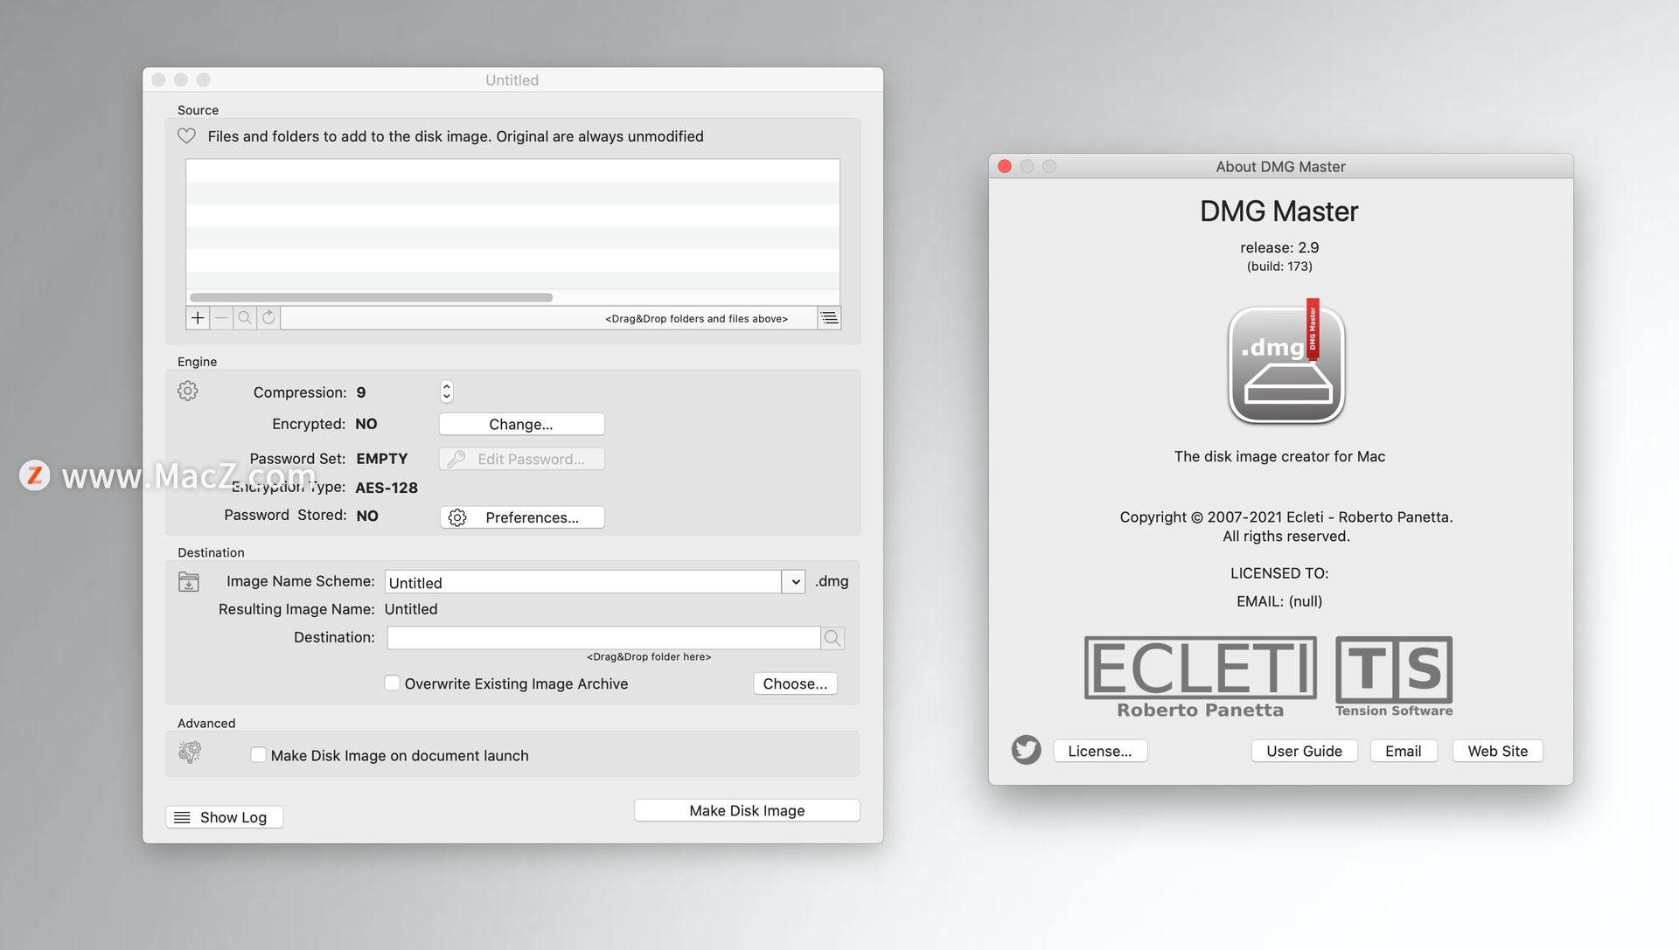The height and width of the screenshot is (950, 1679).
Task: Click Make Disk Image button
Action: click(x=748, y=809)
